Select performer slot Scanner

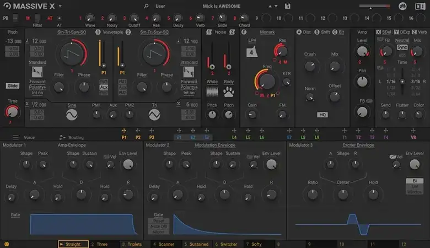(166, 244)
